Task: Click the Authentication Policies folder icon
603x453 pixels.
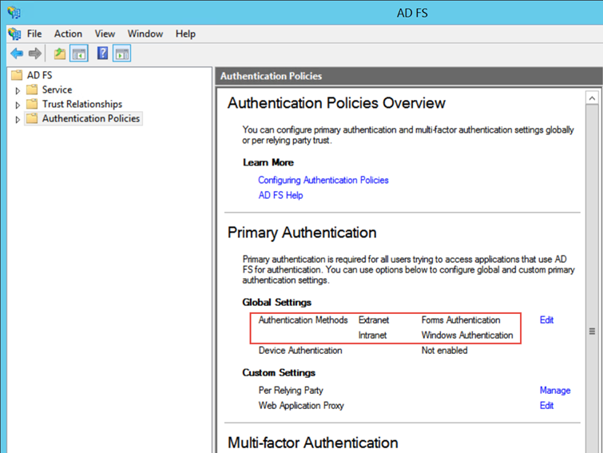Action: (x=32, y=118)
